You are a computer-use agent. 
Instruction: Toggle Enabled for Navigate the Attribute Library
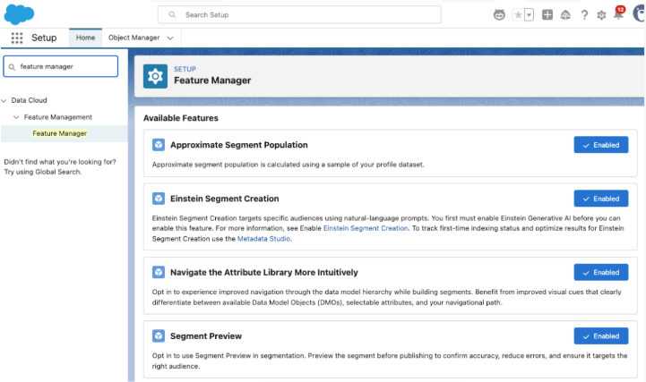pos(600,272)
